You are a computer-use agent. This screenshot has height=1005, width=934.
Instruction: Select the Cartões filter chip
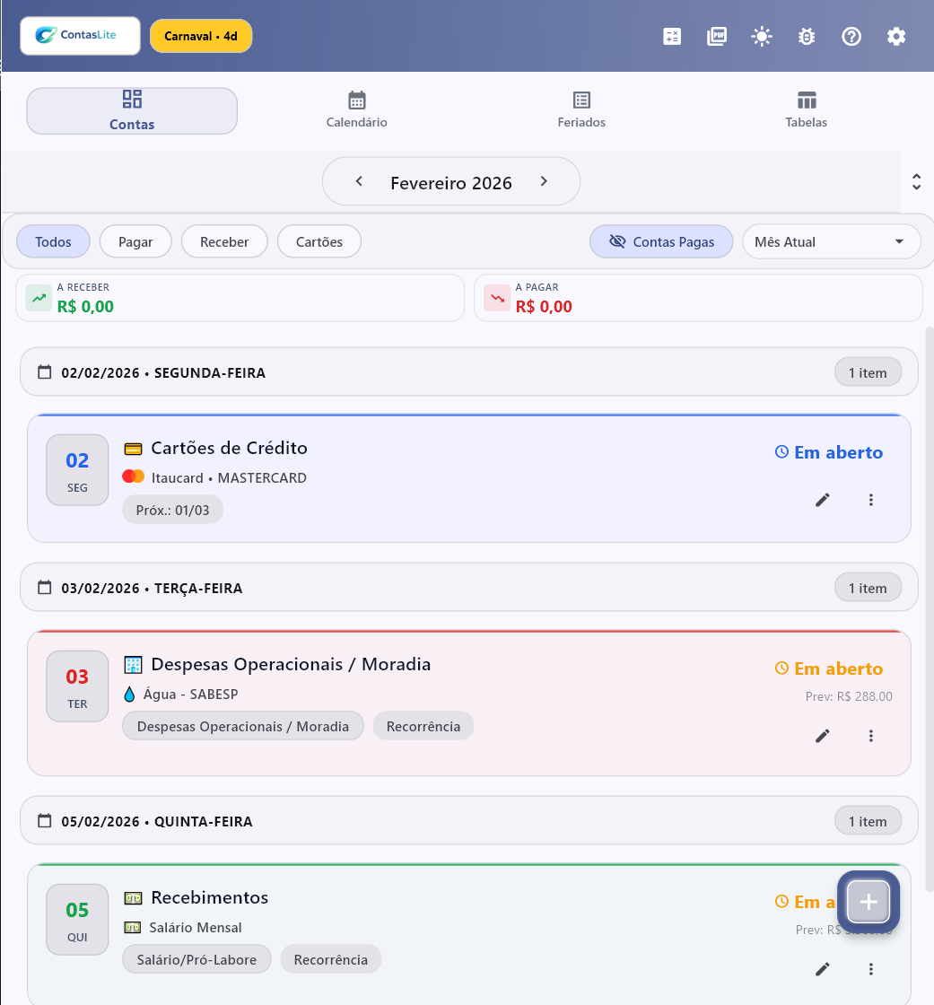319,241
